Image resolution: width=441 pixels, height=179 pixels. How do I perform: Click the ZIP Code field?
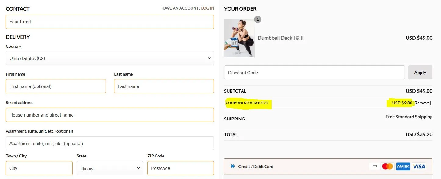[180, 168]
